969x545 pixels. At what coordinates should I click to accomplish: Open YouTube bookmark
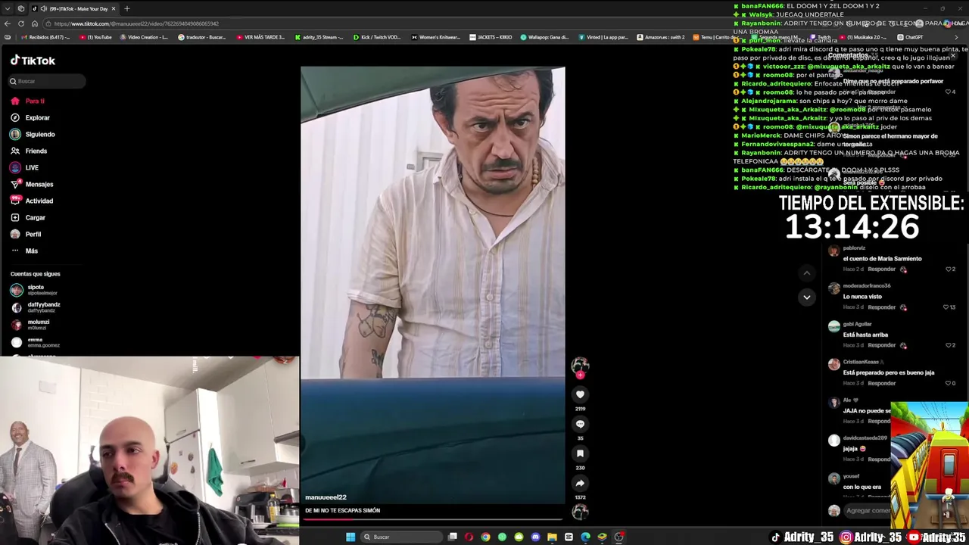[x=95, y=37]
